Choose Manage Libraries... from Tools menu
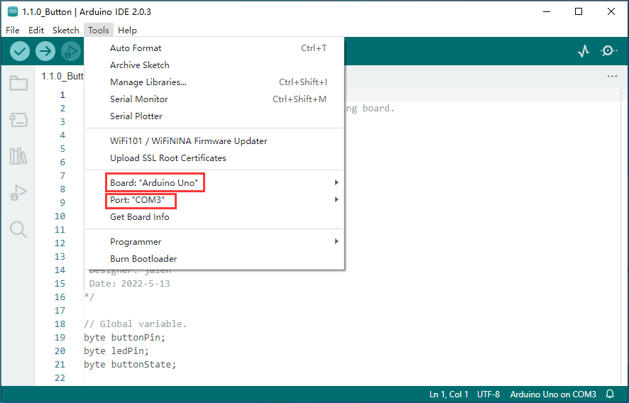629x403 pixels. pyautogui.click(x=214, y=82)
